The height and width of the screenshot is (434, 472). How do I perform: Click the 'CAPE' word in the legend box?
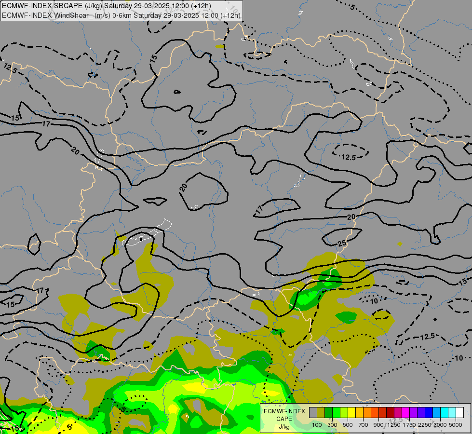point(284,419)
